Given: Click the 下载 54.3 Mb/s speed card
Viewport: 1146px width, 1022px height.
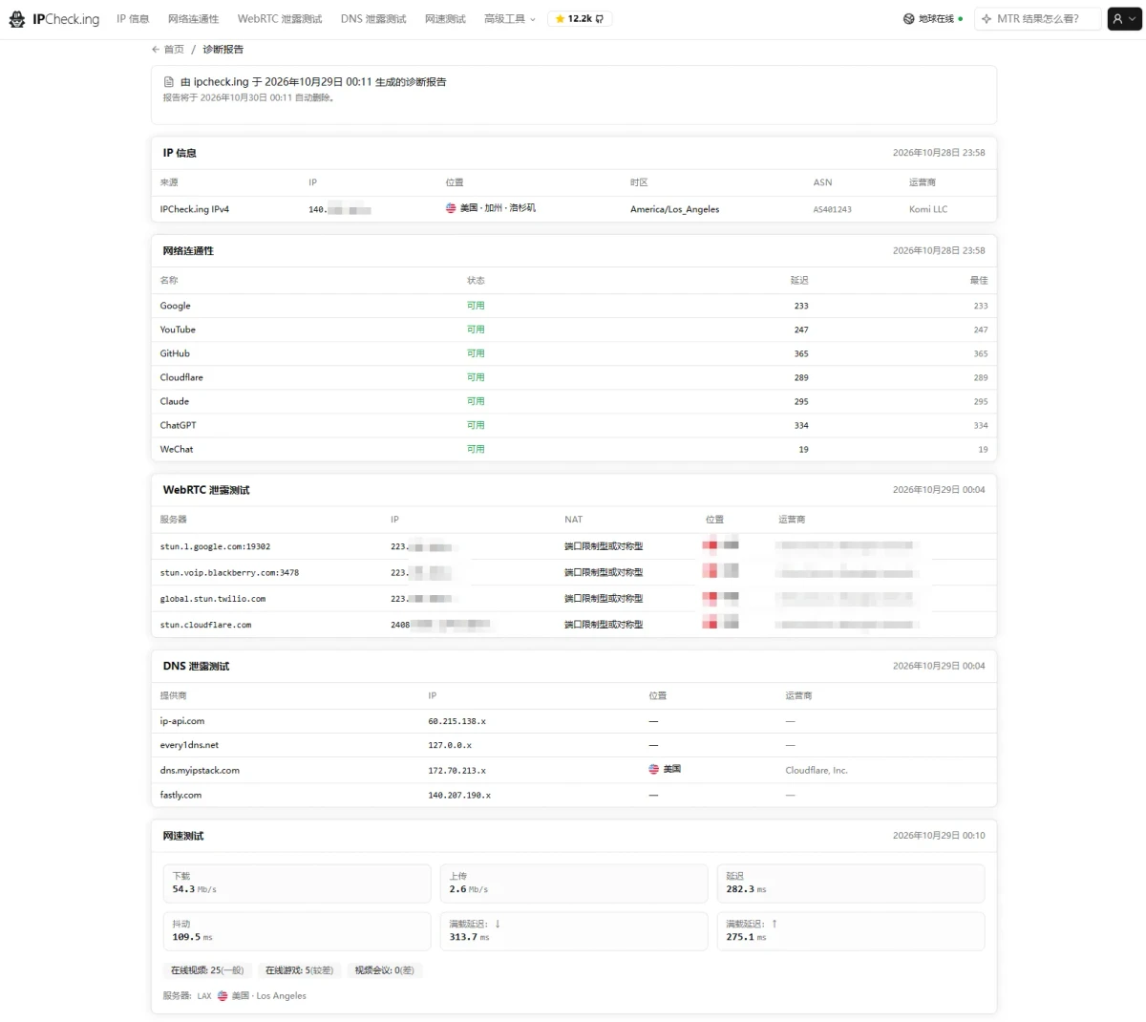Looking at the screenshot, I should click(x=297, y=884).
